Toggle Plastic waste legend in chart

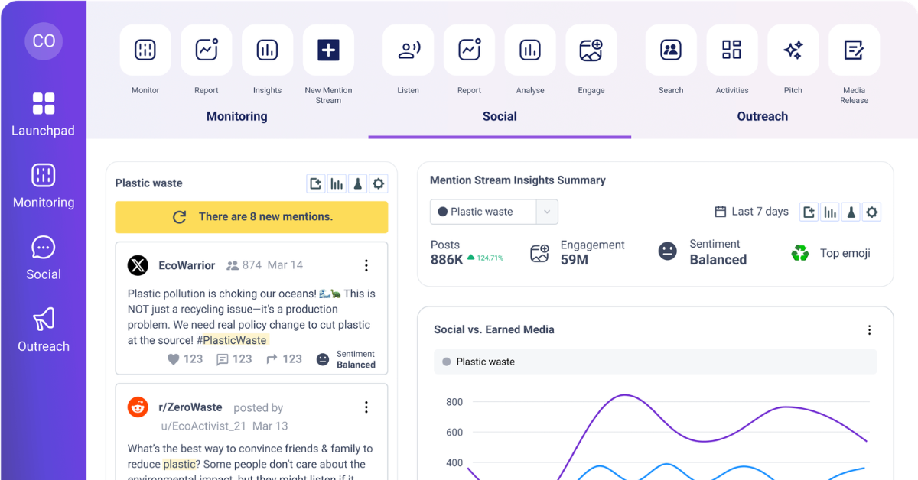(479, 362)
